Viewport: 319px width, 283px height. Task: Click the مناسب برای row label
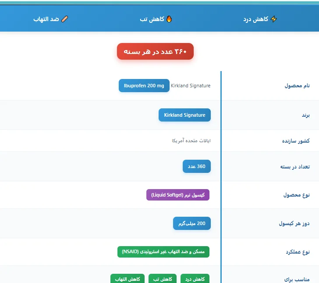pos(297,279)
